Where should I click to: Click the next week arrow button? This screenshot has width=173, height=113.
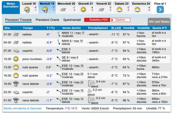pyautogui.click(x=160, y=10)
